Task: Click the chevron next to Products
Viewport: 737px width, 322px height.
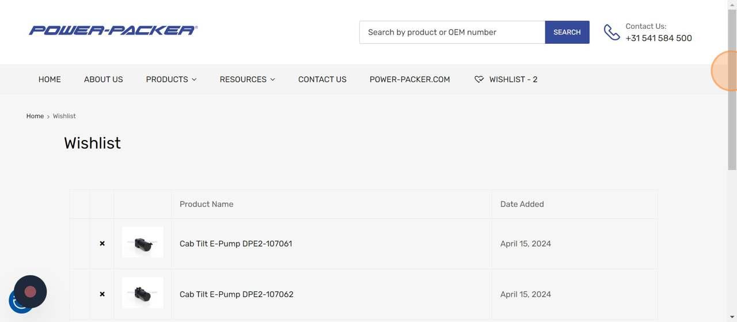Action: pyautogui.click(x=194, y=79)
